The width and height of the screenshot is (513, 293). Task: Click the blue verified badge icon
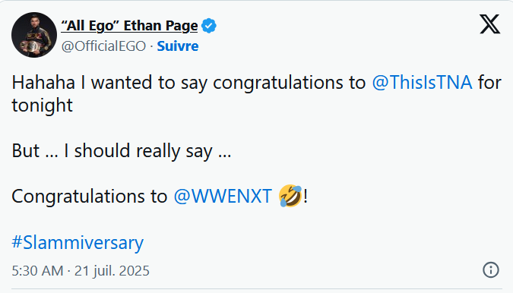[209, 26]
